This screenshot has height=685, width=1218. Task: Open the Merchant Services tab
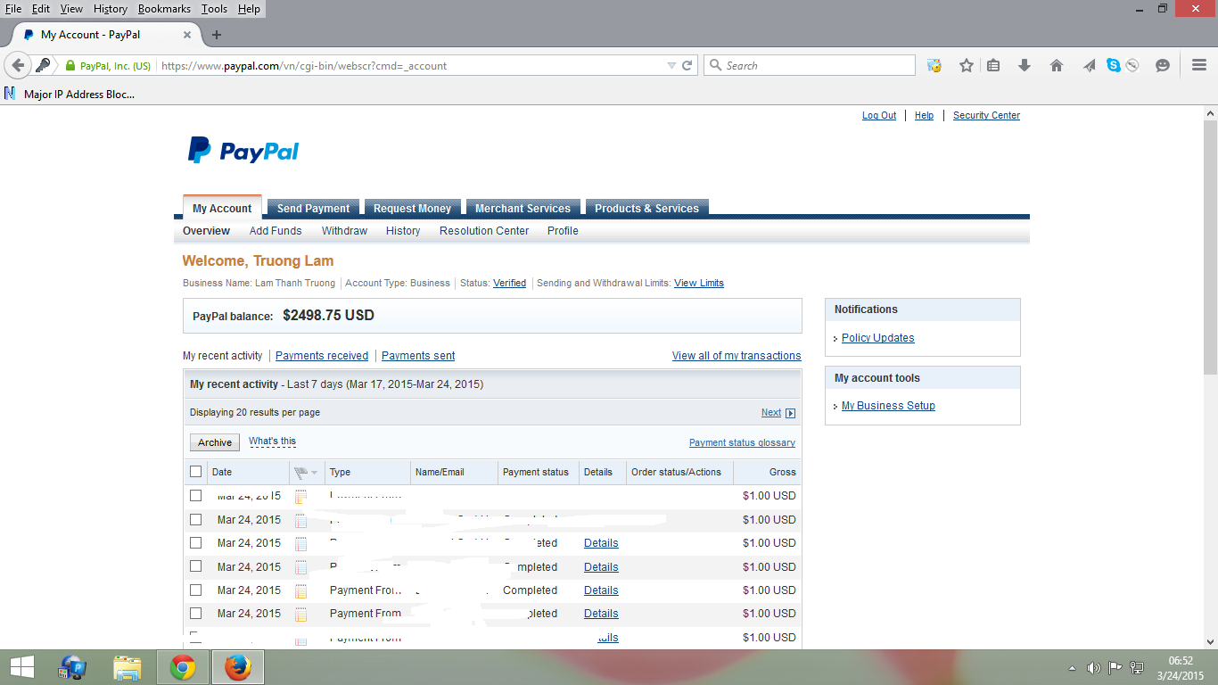click(523, 208)
